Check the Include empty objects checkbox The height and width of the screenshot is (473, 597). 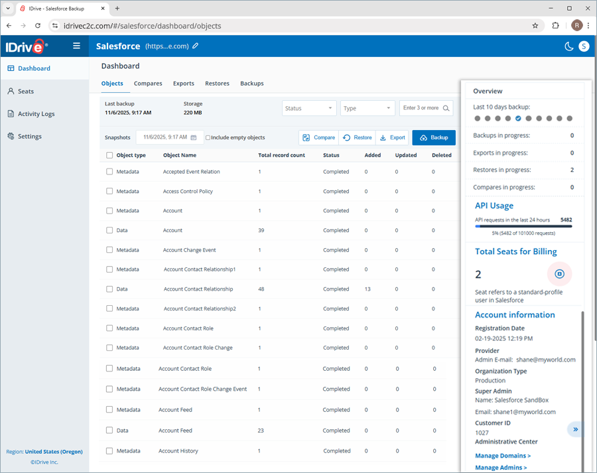click(x=208, y=138)
